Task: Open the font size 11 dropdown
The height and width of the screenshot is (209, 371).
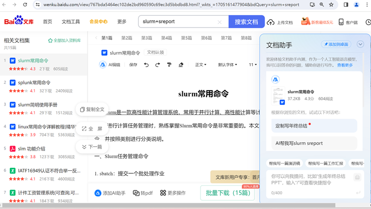Action: pyautogui.click(x=252, y=65)
